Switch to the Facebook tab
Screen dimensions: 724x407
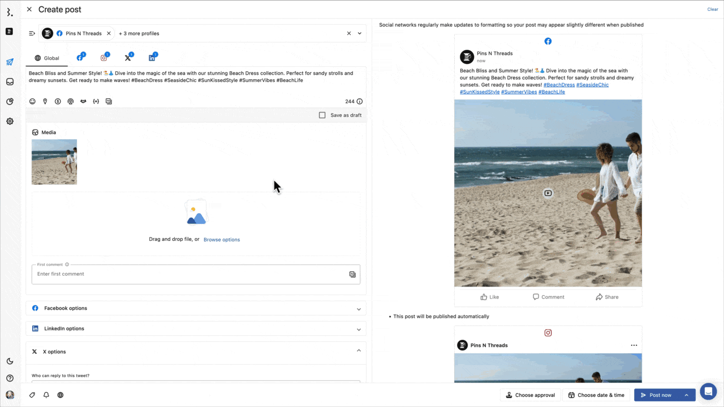80,58
